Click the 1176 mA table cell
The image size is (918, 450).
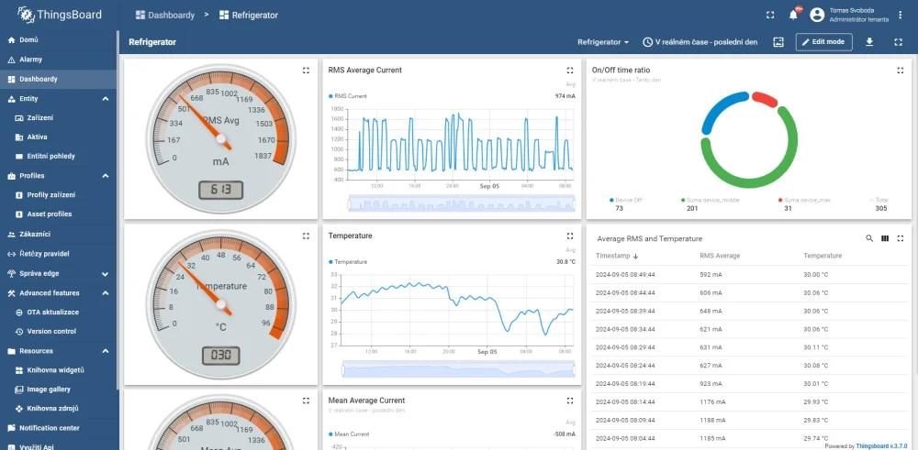point(712,402)
